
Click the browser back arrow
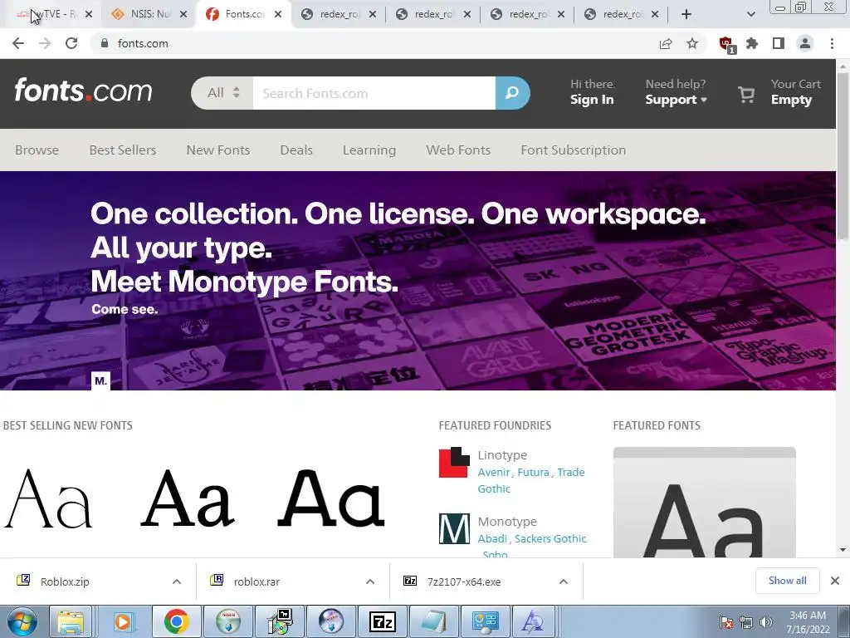18,43
